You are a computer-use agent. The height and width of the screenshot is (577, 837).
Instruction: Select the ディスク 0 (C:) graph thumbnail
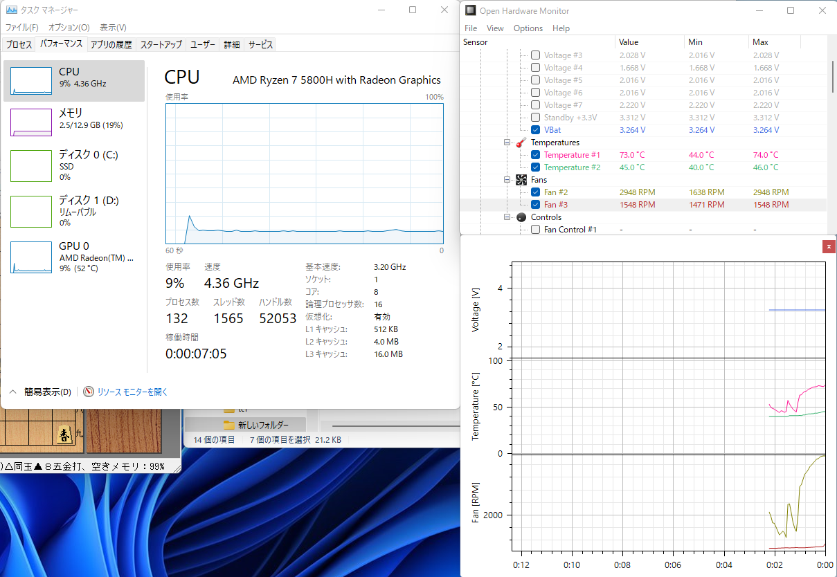31,166
